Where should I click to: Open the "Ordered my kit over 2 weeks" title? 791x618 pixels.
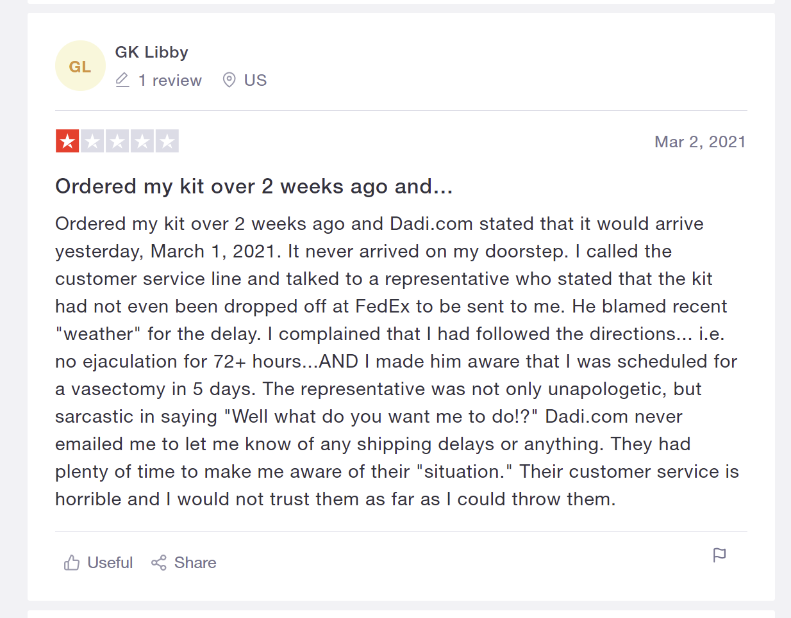pos(254,186)
